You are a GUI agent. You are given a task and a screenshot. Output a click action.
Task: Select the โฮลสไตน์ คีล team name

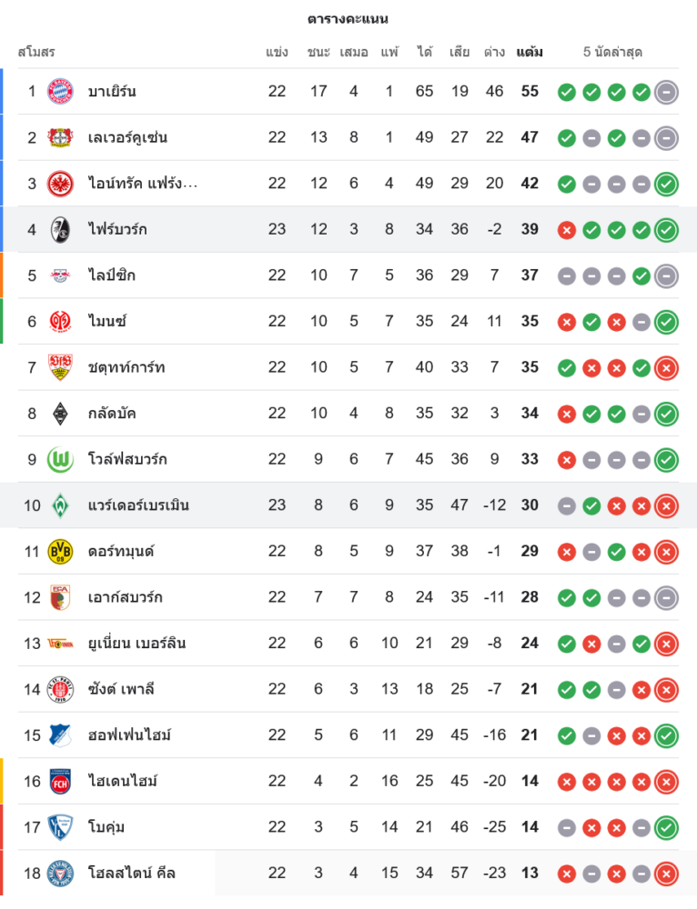click(x=132, y=873)
